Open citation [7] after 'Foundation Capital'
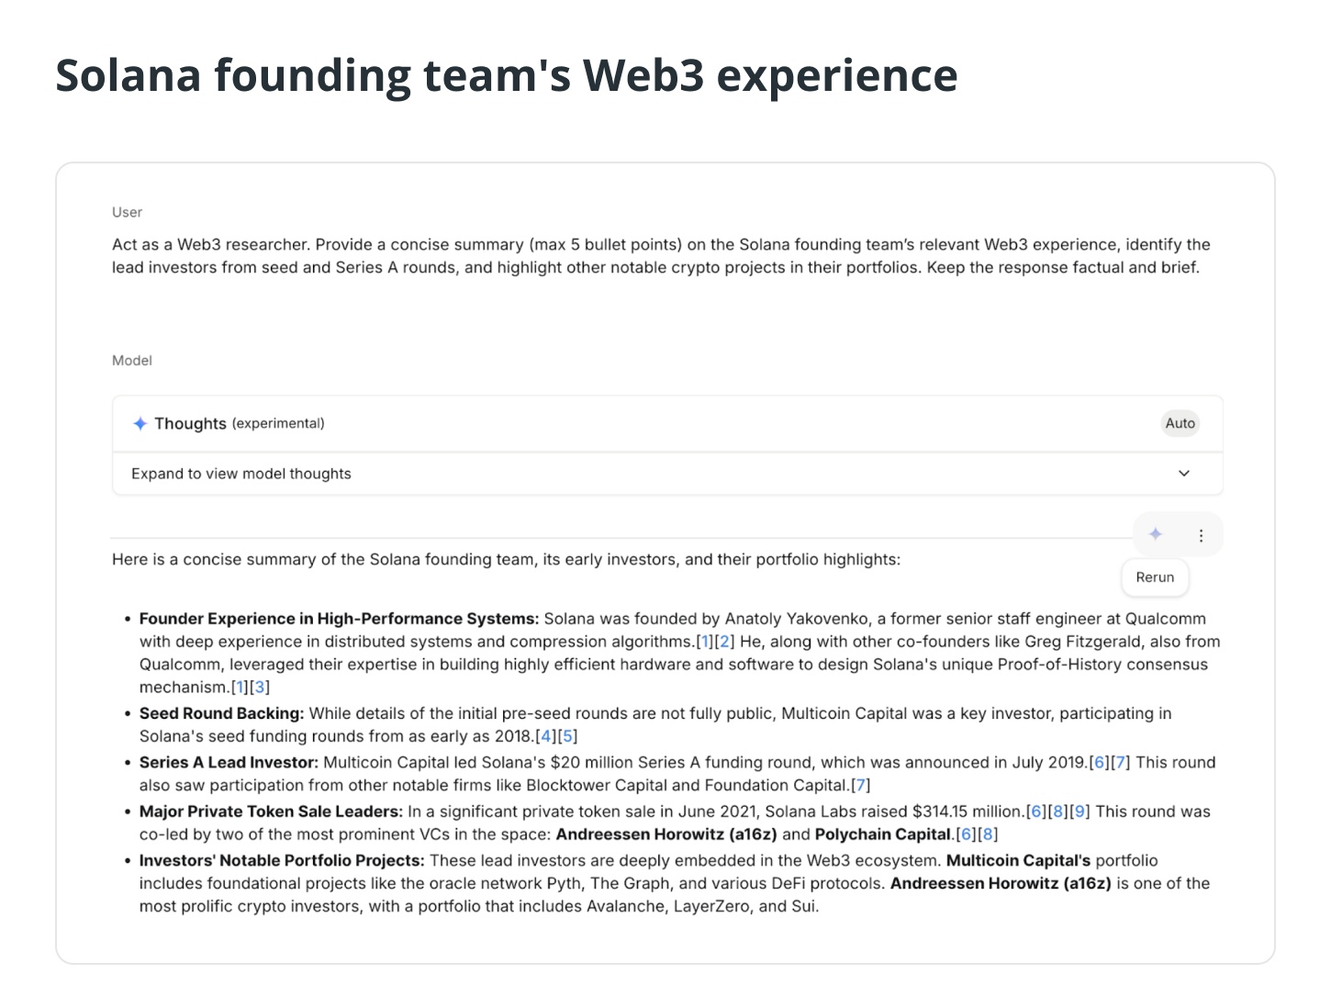Image resolution: width=1331 pixels, height=996 pixels. (860, 786)
